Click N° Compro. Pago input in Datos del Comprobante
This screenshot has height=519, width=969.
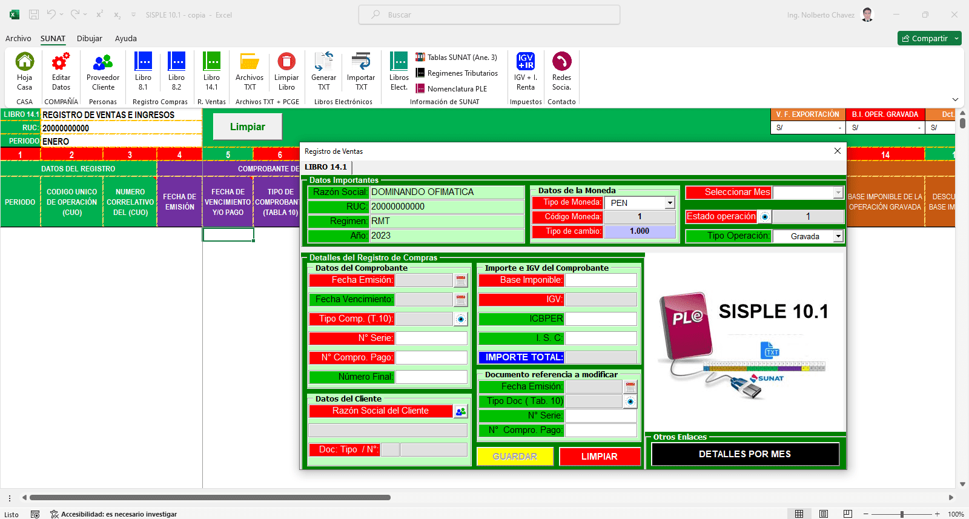[431, 358]
